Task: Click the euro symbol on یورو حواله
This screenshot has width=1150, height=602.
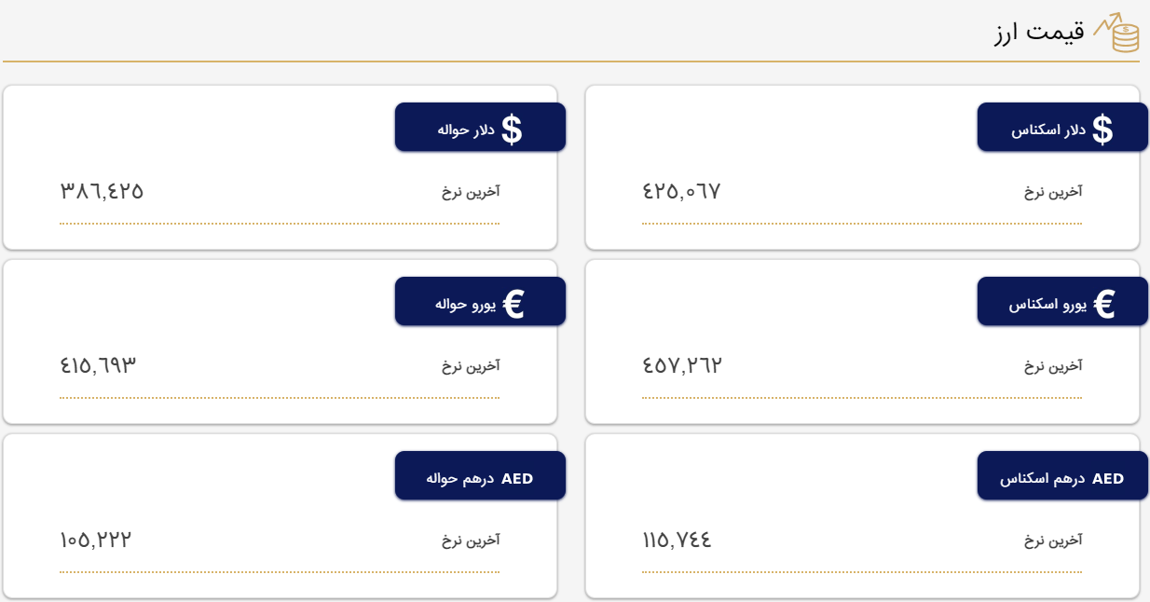Action: [513, 304]
